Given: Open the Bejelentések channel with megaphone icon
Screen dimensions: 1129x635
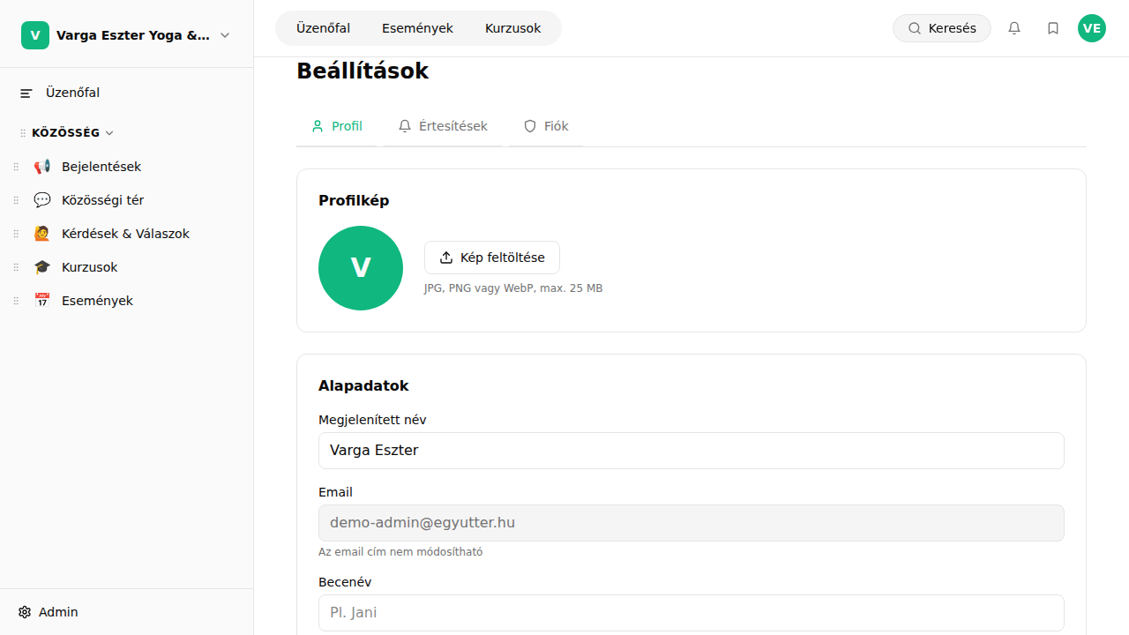Looking at the screenshot, I should pos(41,166).
